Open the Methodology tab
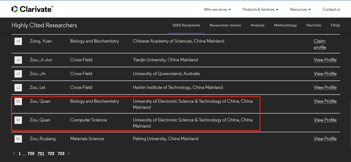The width and height of the screenshot is (351, 162). coord(285,25)
